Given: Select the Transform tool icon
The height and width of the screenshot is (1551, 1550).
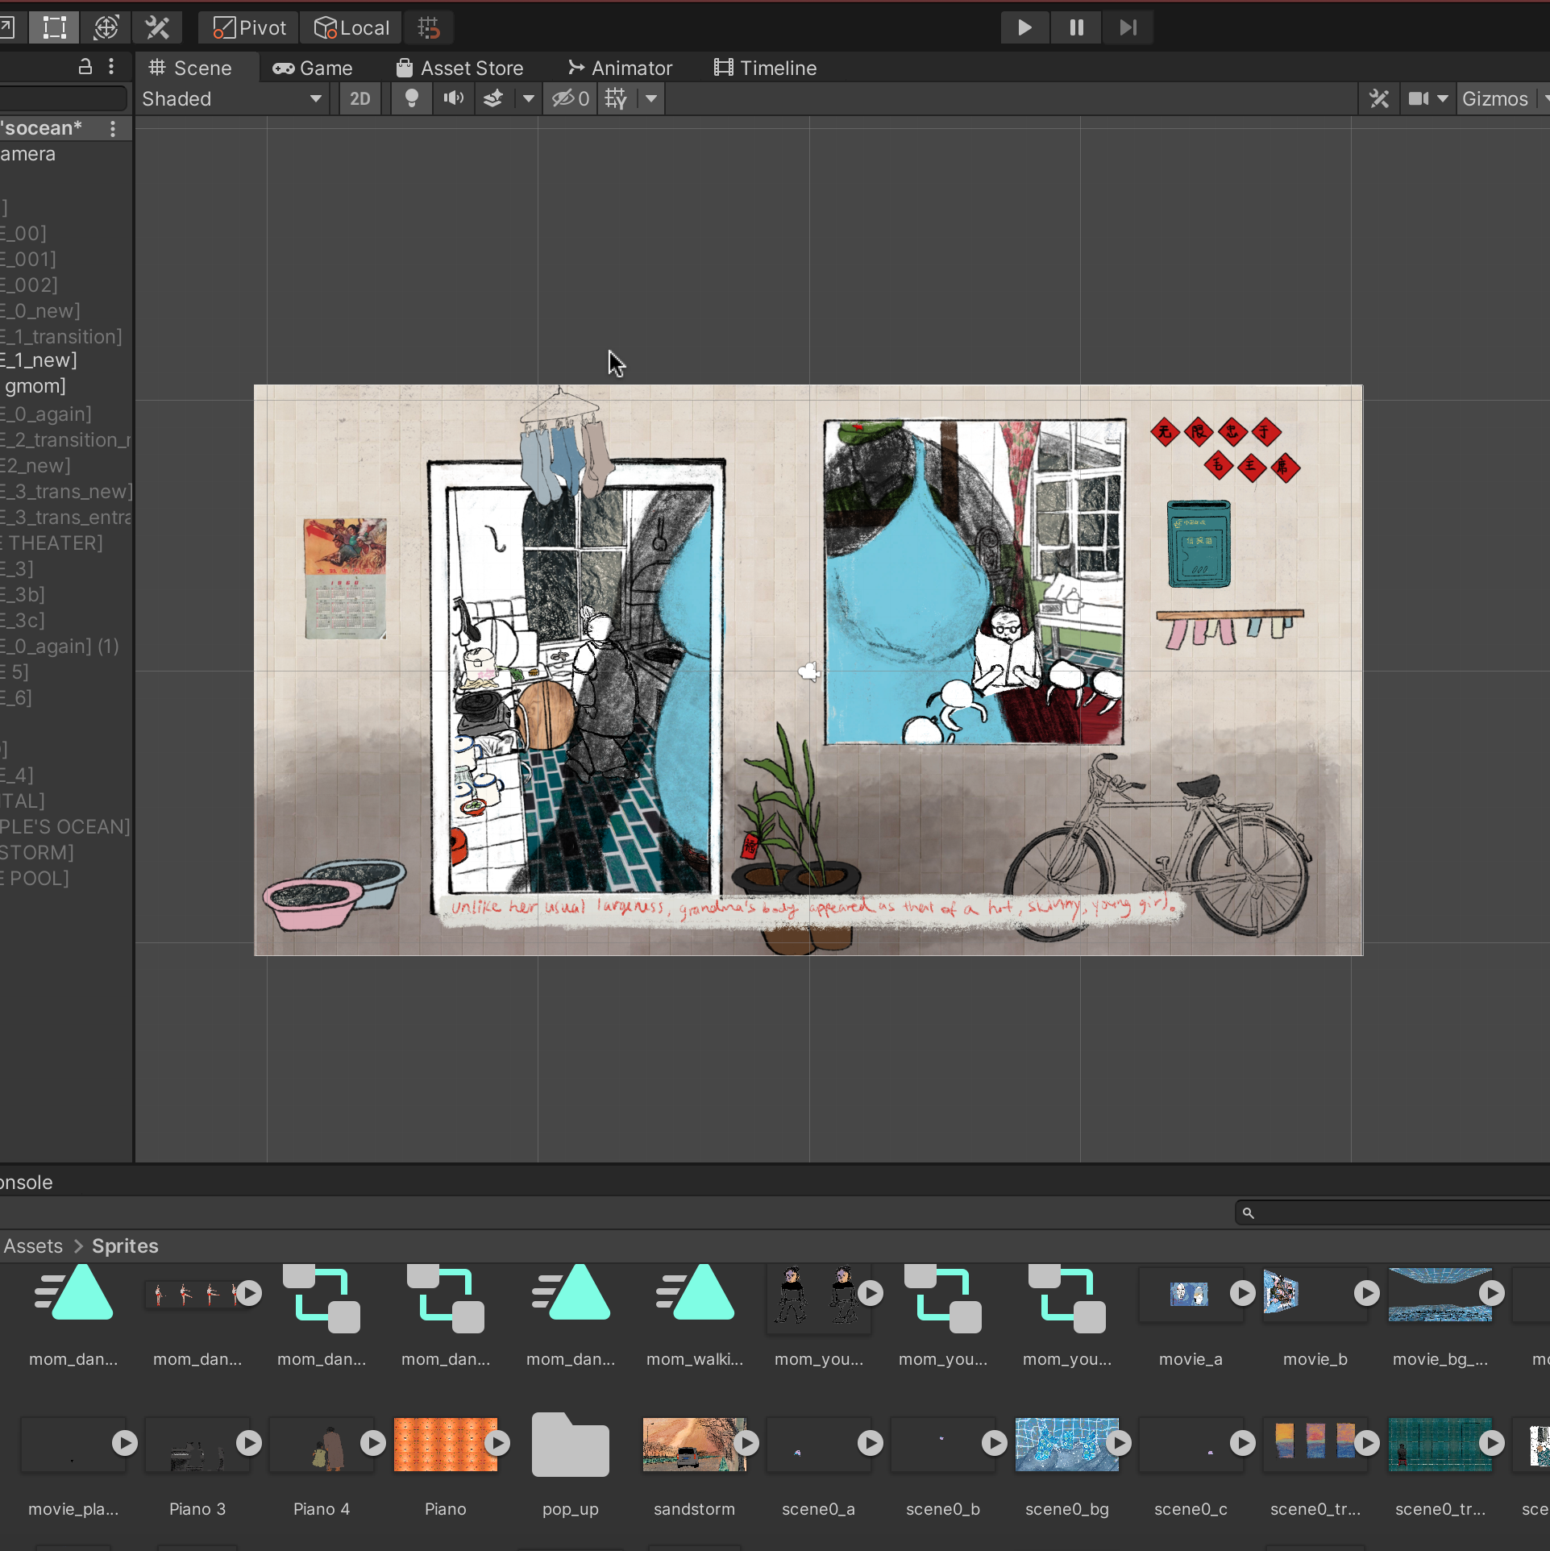Looking at the screenshot, I should coord(106,27).
